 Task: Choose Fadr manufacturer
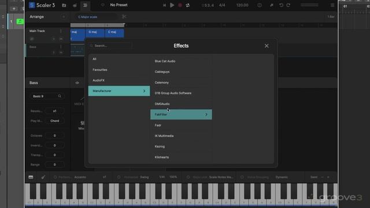(181, 125)
